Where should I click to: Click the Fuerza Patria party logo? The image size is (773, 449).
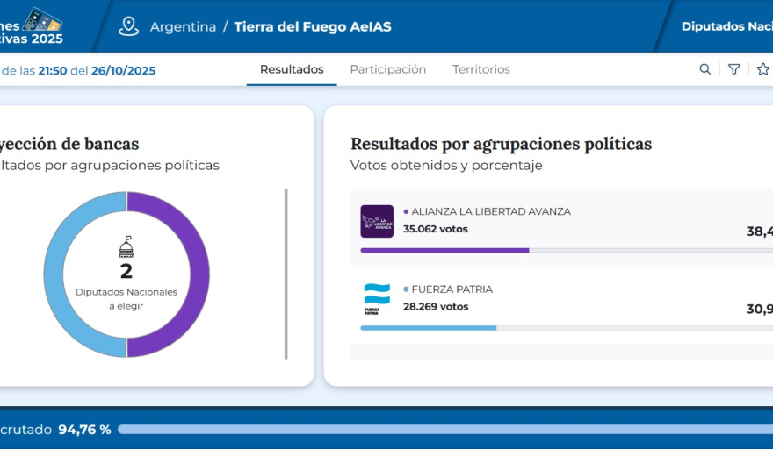click(x=377, y=299)
